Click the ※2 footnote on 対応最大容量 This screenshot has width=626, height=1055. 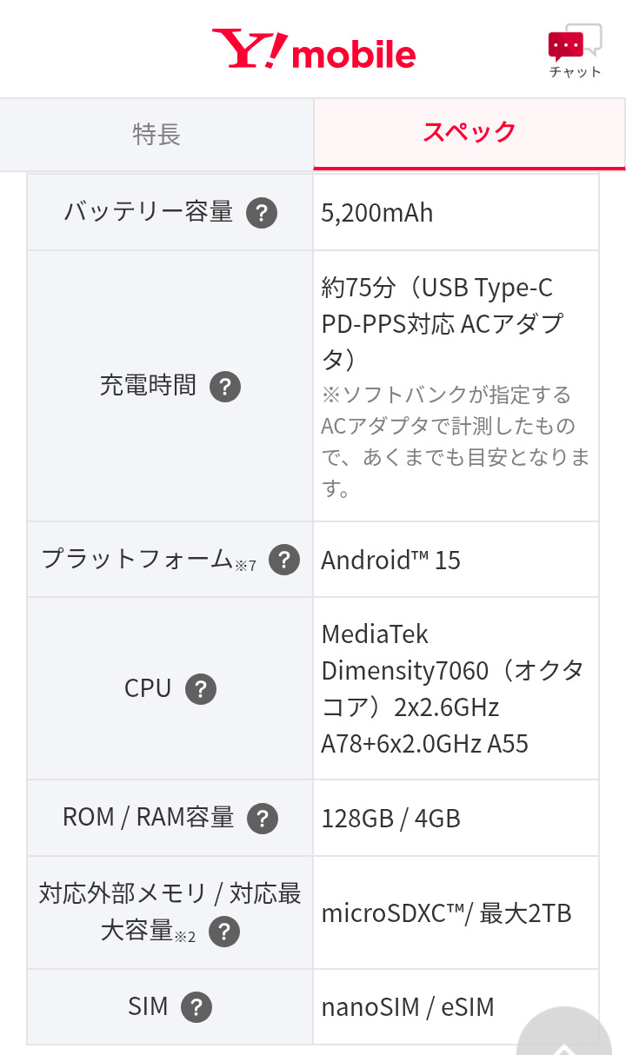click(x=185, y=937)
